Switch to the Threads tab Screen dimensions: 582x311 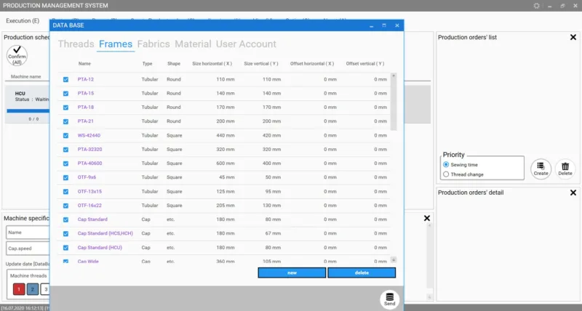point(76,44)
